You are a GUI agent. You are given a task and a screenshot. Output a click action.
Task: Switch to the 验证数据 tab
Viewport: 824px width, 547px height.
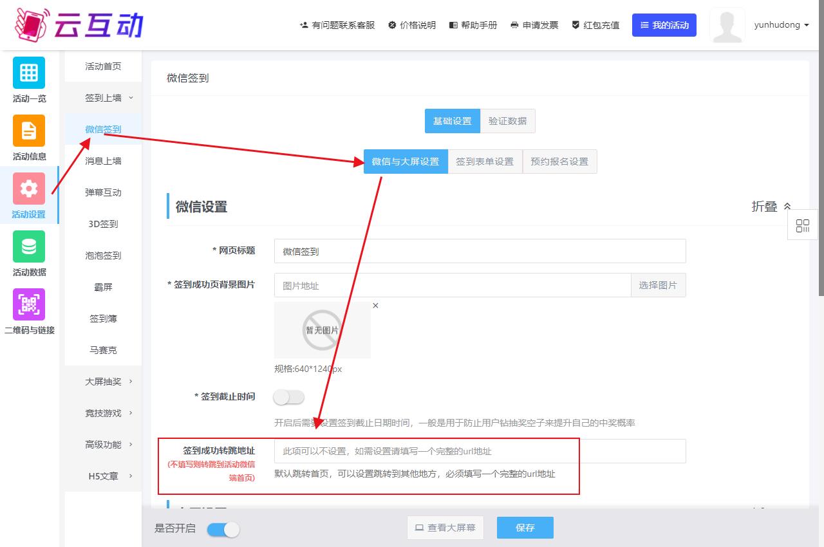tap(507, 121)
